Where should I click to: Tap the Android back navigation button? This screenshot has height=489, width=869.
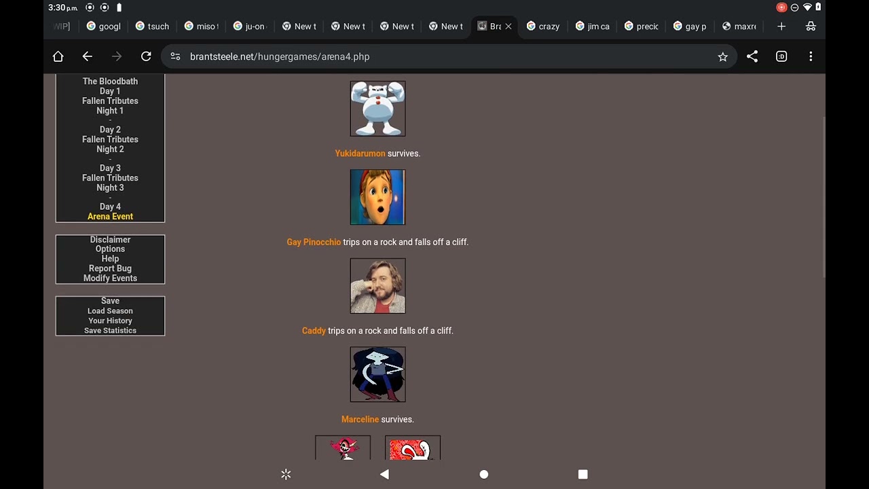pyautogui.click(x=384, y=474)
